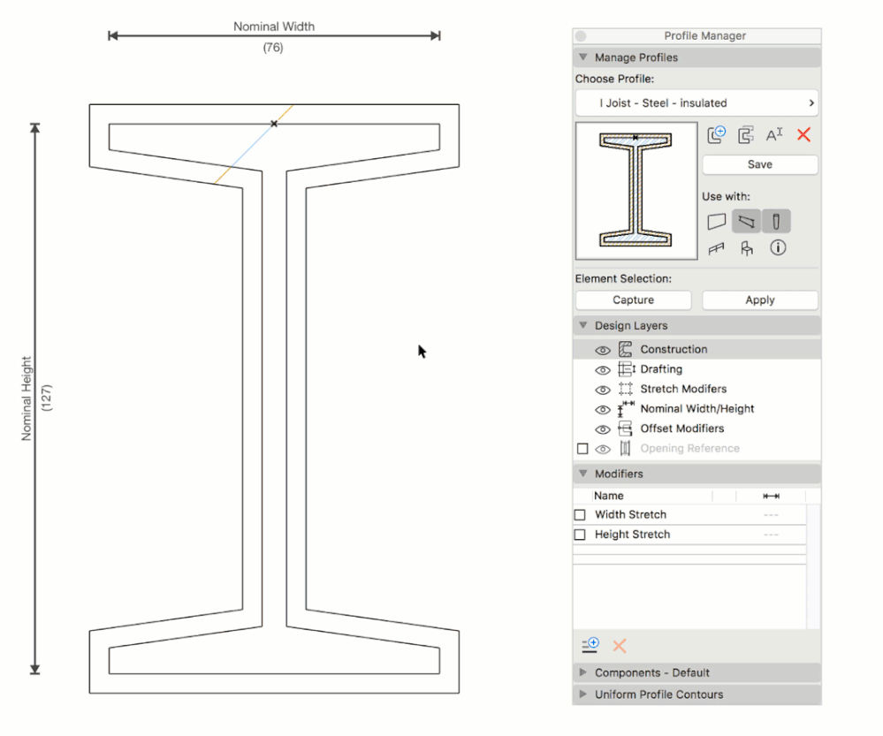This screenshot has height=736, width=883.
Task: Expand the Components - Default section
Action: [x=583, y=672]
